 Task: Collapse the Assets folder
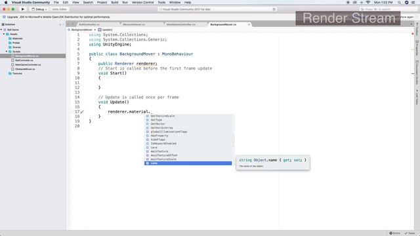tap(4, 34)
